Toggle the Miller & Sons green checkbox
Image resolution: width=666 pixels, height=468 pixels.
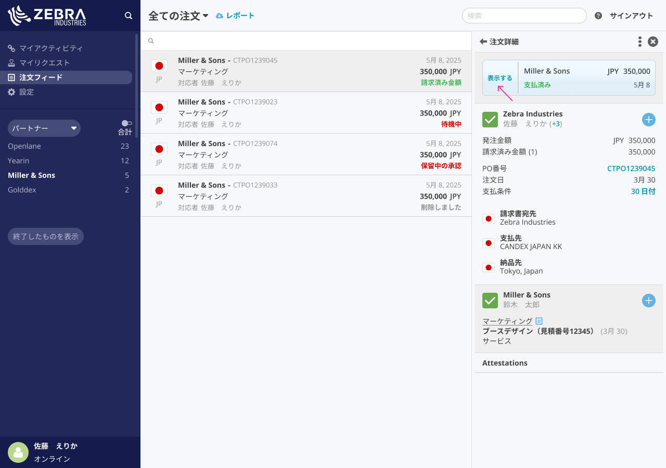pos(490,301)
